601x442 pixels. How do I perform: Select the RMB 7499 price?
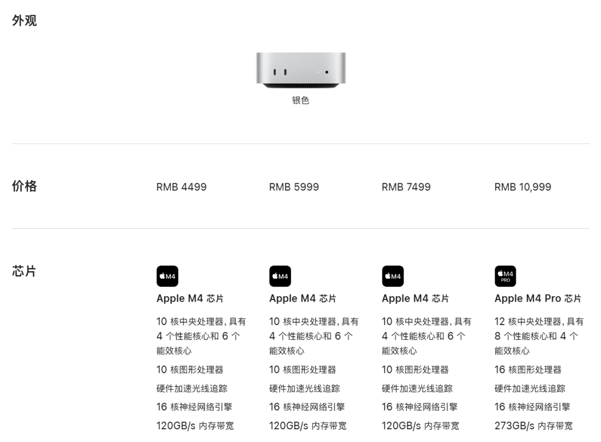(x=406, y=187)
